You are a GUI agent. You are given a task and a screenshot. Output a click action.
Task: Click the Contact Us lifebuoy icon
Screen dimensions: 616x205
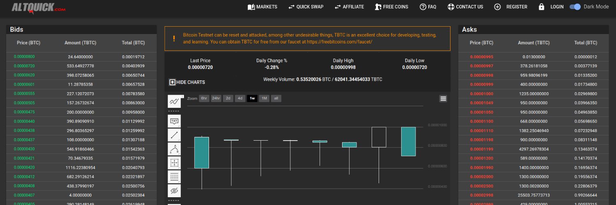tap(451, 7)
